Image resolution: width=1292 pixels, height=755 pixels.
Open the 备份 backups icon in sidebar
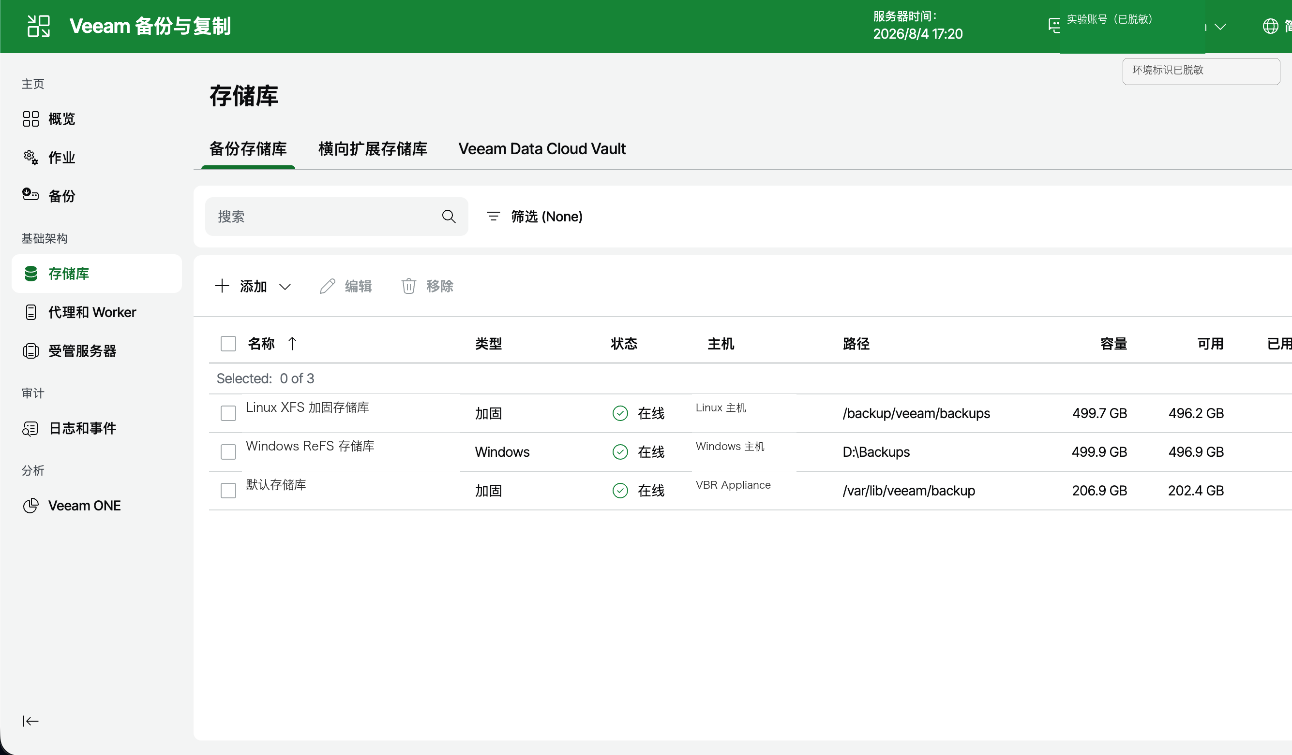[x=31, y=195]
